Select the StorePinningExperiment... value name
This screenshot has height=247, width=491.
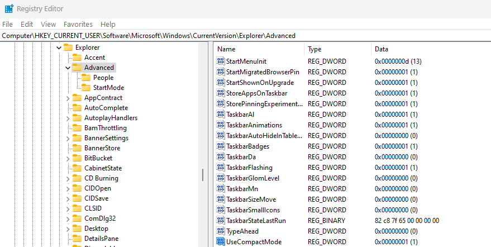coord(265,104)
